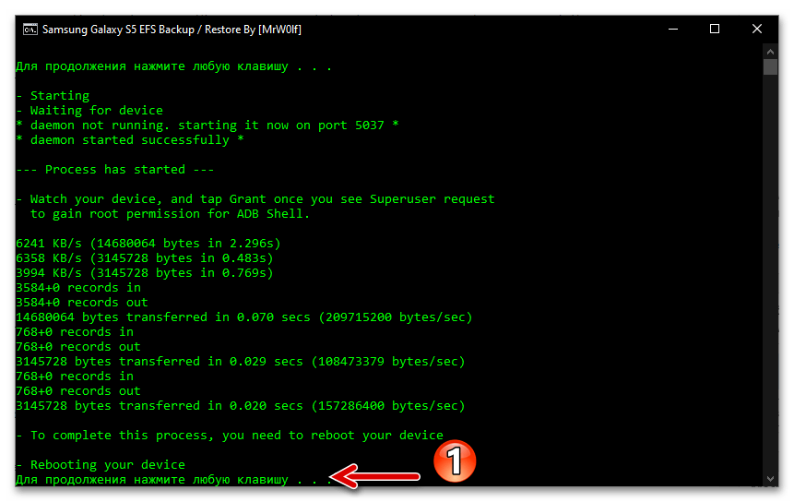The image size is (794, 502).
Task: Click the '6241 KB/s' transfer line
Action: click(148, 243)
